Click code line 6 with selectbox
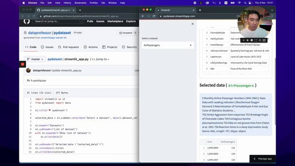 click(86, 118)
